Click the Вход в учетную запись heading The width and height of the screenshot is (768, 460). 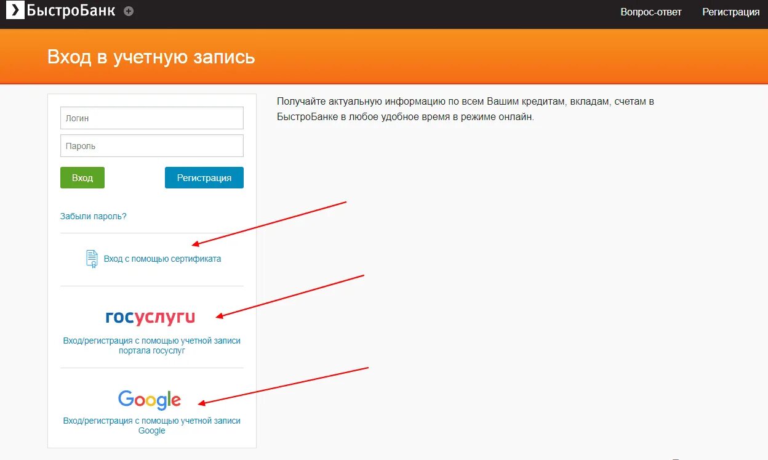pos(151,57)
